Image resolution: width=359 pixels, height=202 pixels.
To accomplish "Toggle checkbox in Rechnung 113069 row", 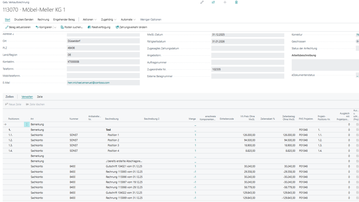I will [x=357, y=198].
